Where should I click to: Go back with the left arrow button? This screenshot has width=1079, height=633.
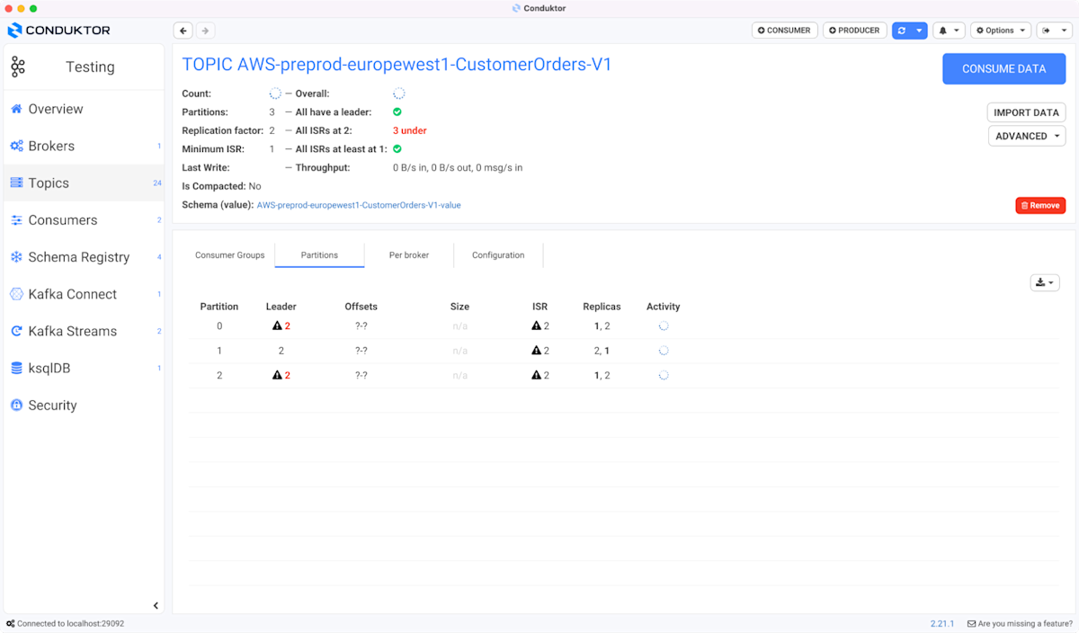coord(183,31)
